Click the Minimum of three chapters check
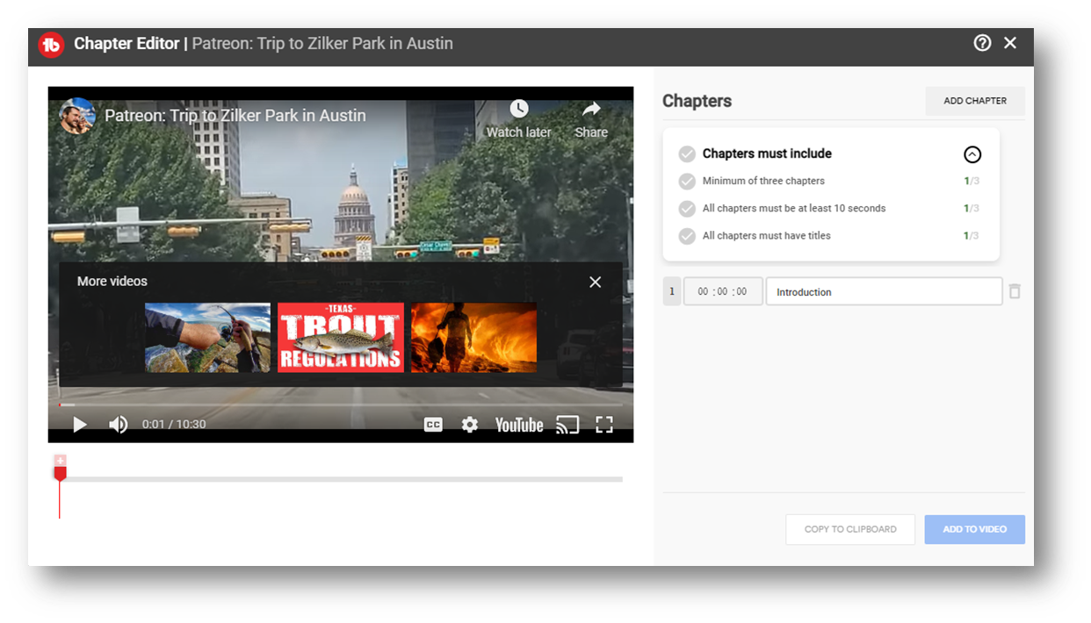The image size is (1091, 623). tap(687, 182)
